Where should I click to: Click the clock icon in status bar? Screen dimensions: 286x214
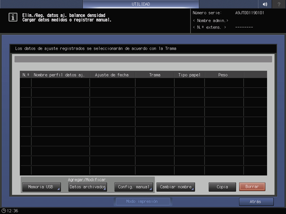tap(3, 211)
